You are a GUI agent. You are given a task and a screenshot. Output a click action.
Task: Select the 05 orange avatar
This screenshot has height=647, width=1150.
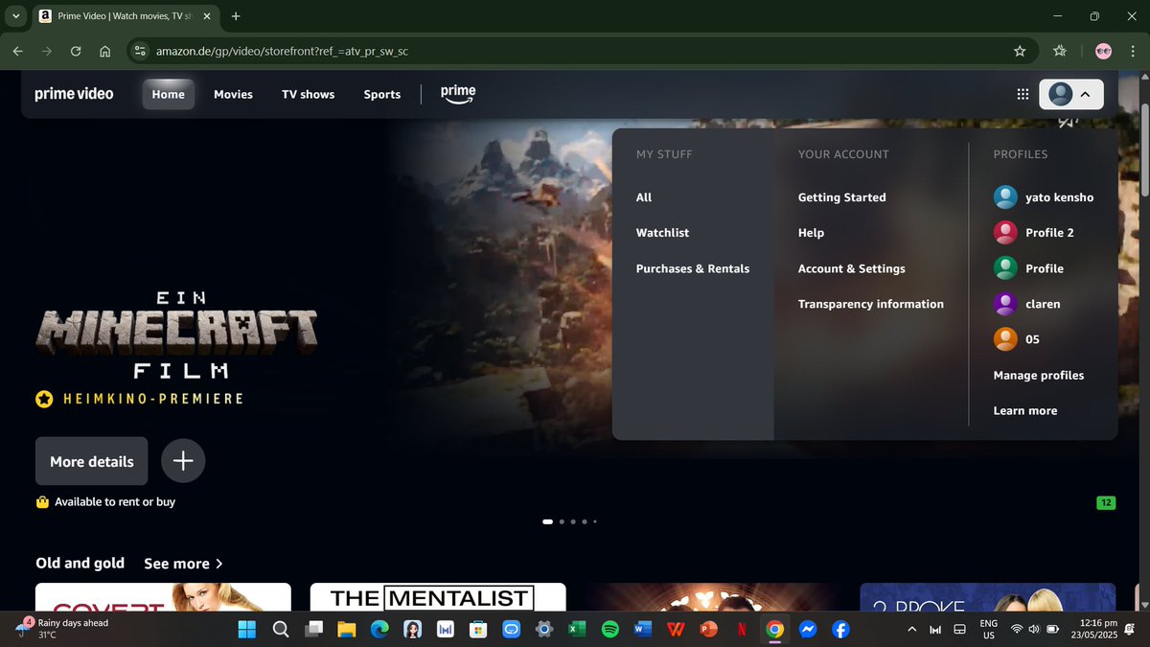pos(1005,339)
